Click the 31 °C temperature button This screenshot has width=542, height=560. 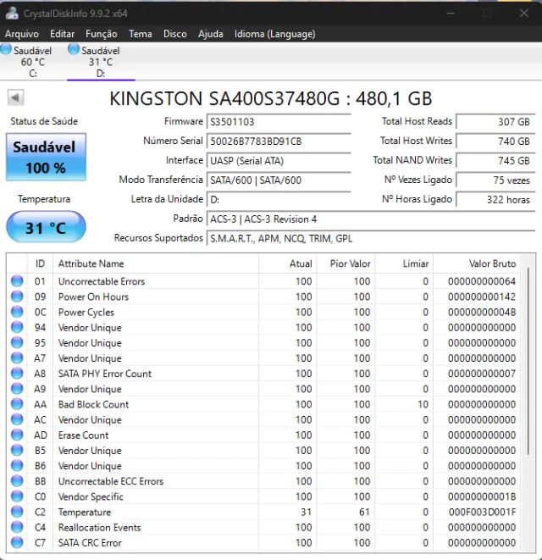click(46, 227)
